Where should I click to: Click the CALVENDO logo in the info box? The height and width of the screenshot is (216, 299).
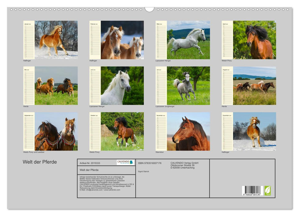(125, 162)
